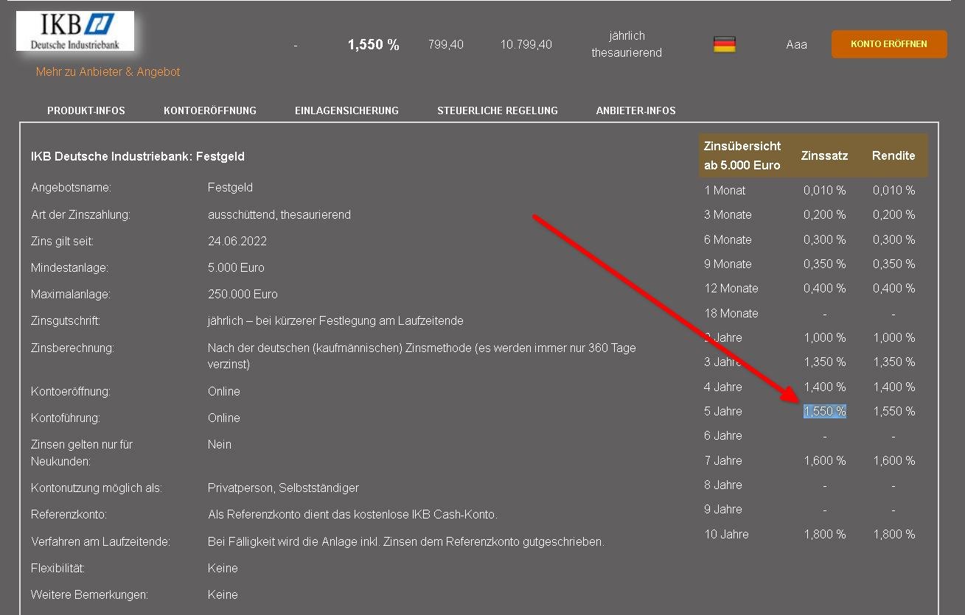Image resolution: width=965 pixels, height=615 pixels.
Task: Click the 'Zinsberechnung:' label
Action: (72, 348)
